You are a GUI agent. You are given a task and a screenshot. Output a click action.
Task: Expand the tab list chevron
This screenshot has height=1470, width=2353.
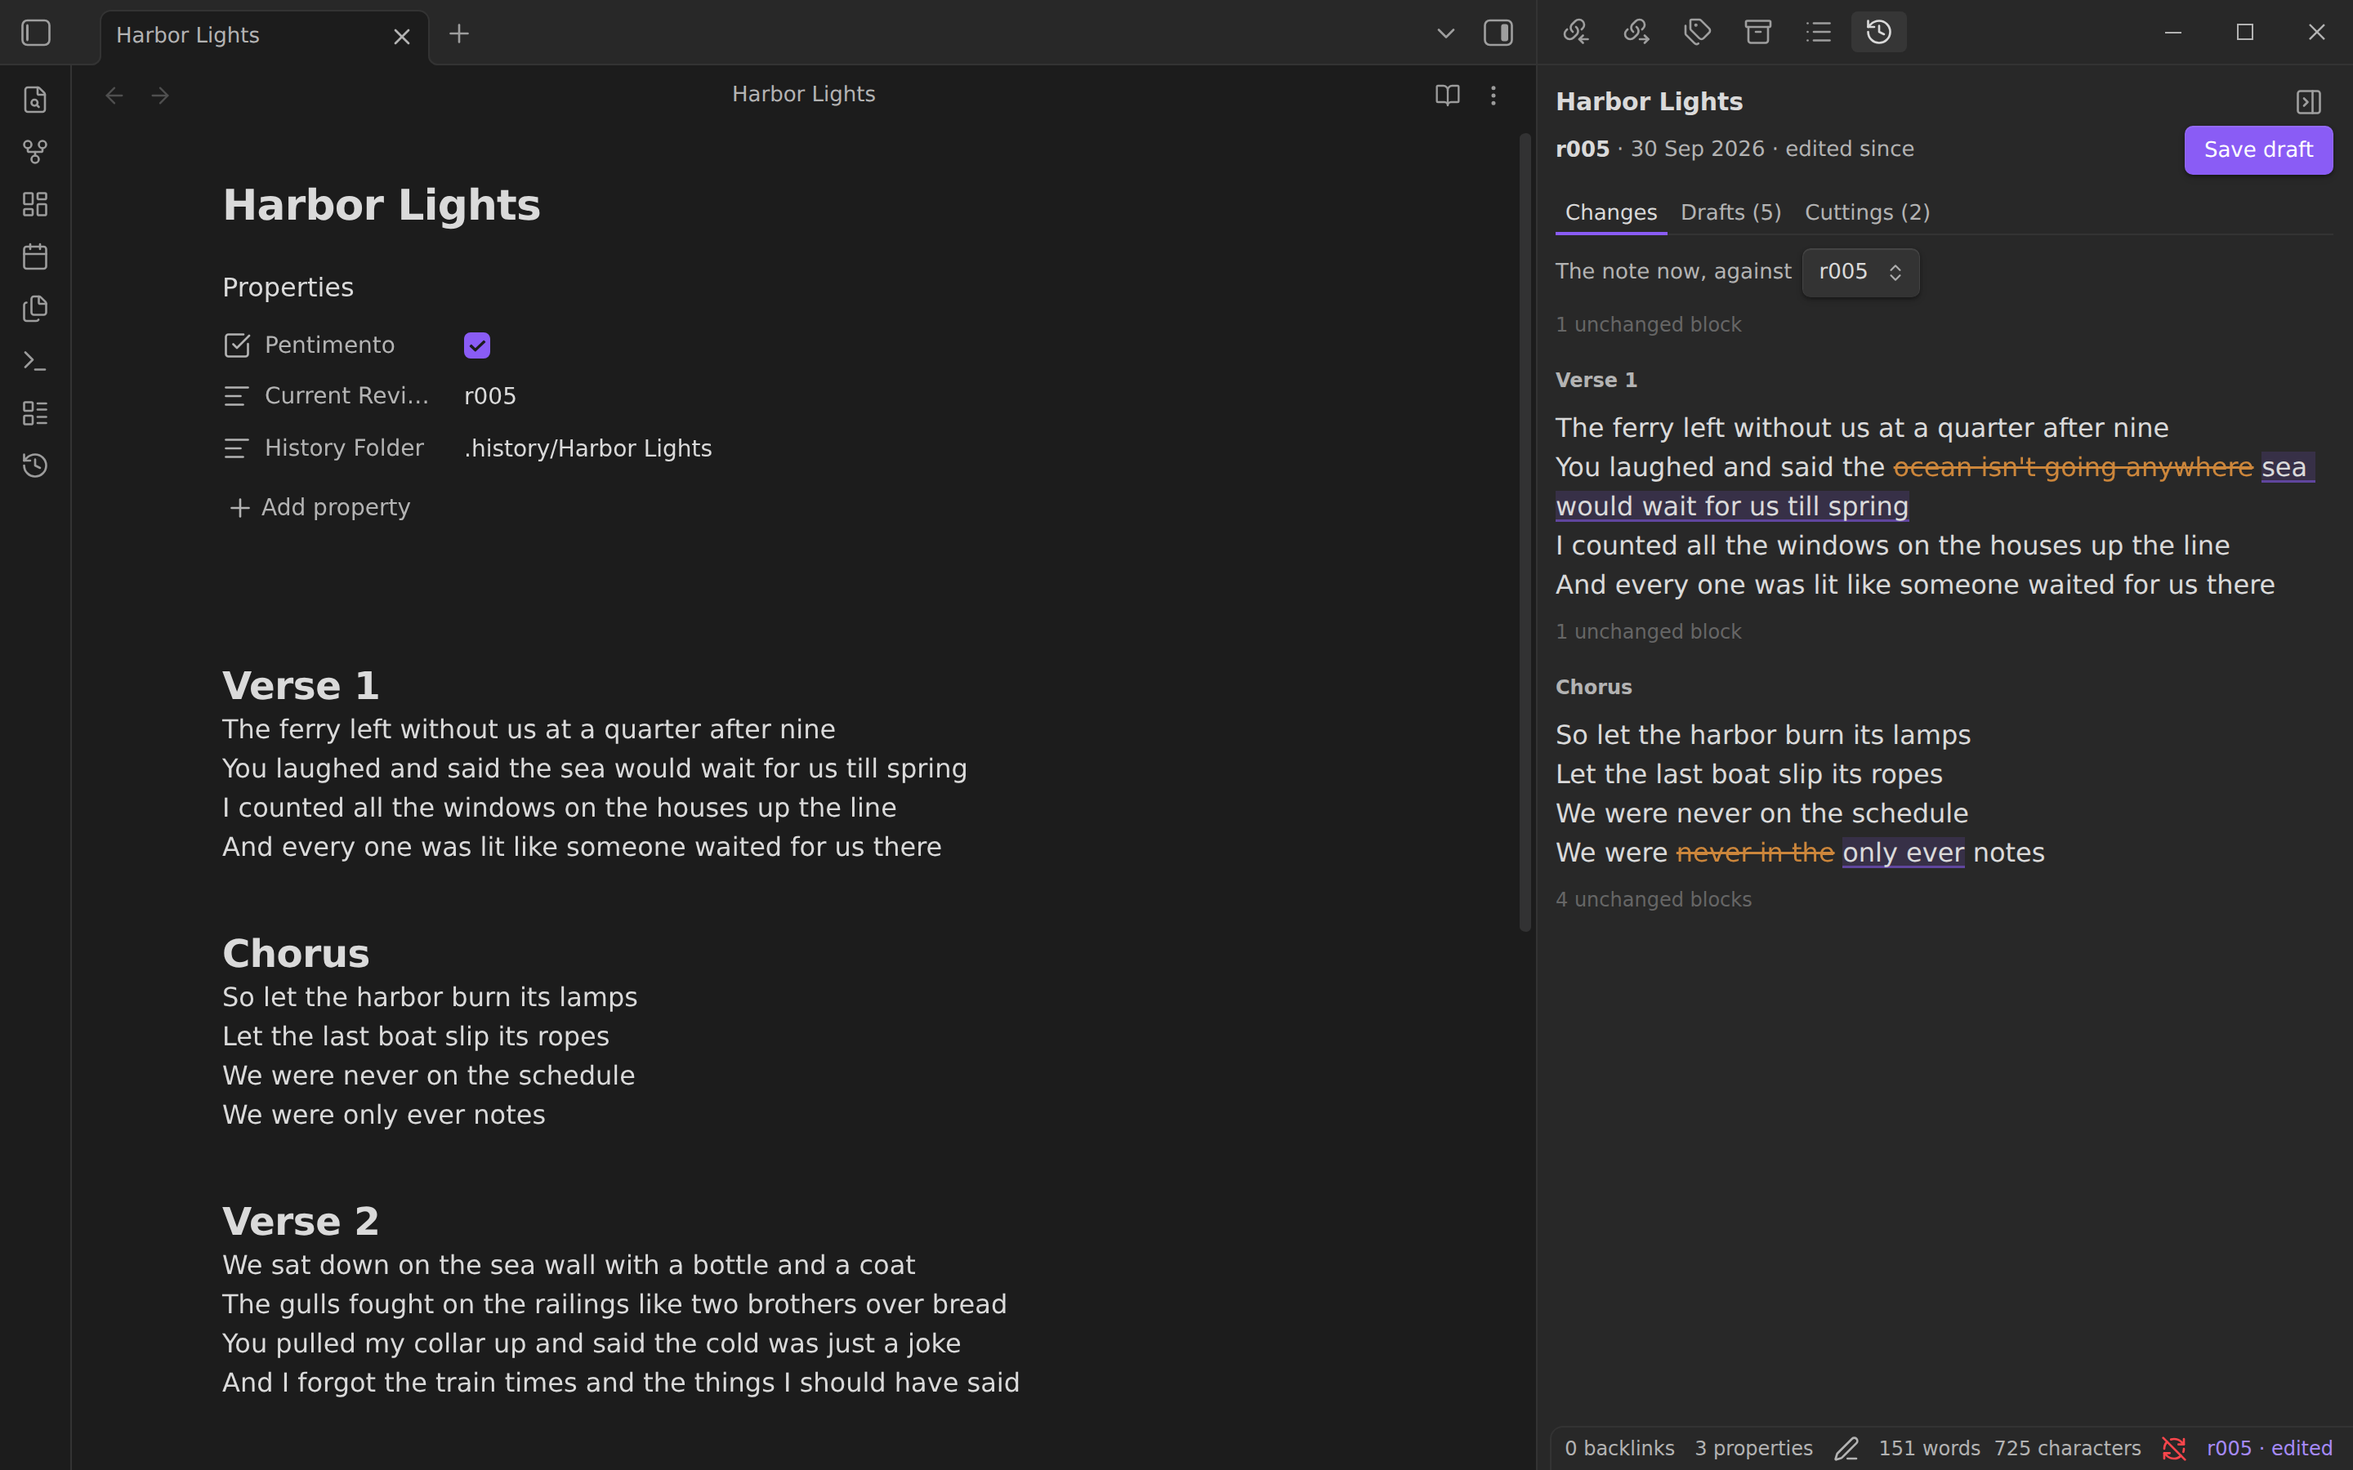[1446, 33]
